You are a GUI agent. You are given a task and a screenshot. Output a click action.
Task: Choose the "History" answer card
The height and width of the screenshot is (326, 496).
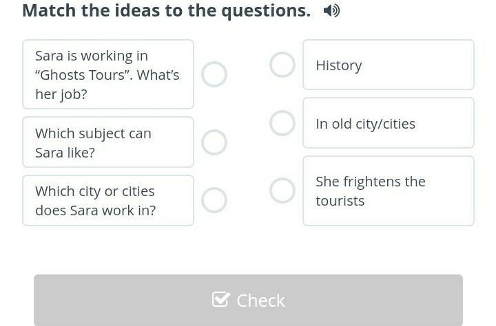(389, 65)
